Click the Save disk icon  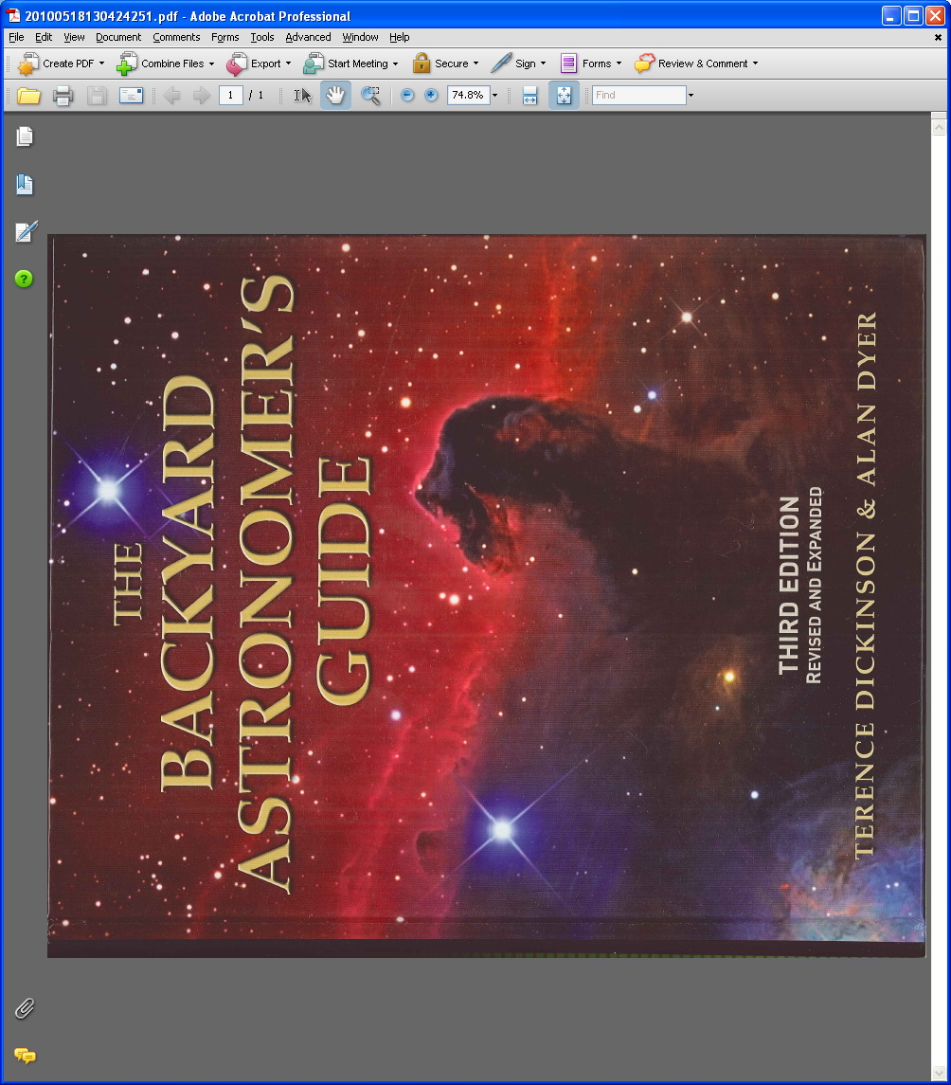click(x=97, y=96)
